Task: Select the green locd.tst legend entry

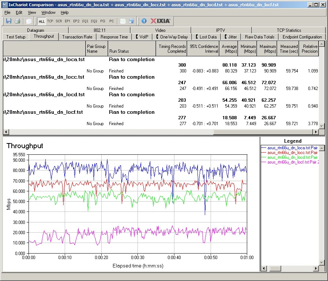Action: pyautogui.click(x=289, y=157)
